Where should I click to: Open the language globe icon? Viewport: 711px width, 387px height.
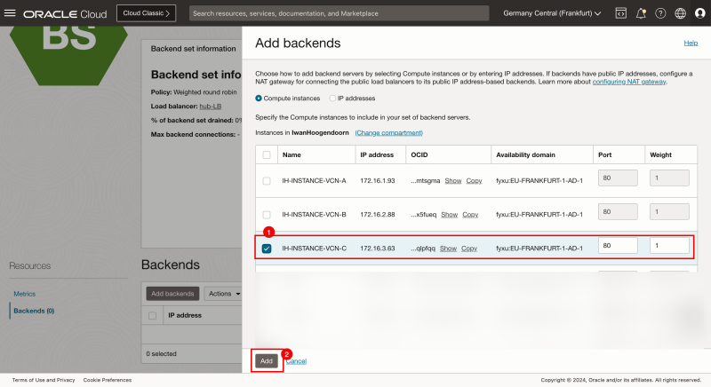pos(680,13)
